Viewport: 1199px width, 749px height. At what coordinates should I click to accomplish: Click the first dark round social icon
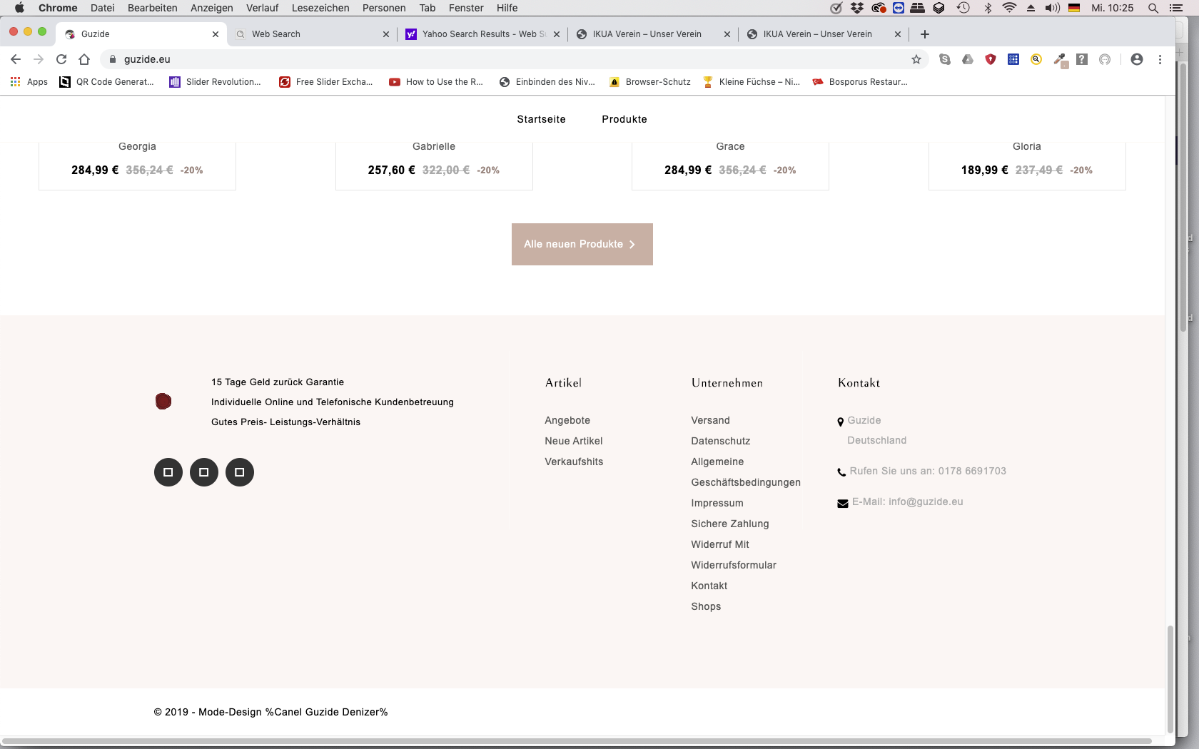[168, 472]
